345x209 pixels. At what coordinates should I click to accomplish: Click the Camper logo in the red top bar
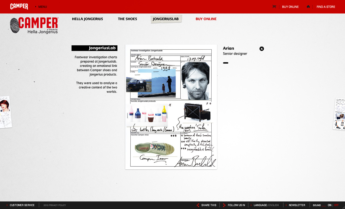[x=19, y=6]
